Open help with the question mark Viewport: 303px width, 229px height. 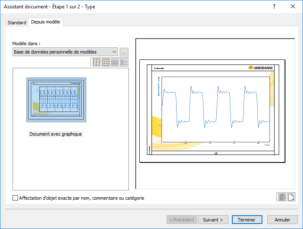274,6
